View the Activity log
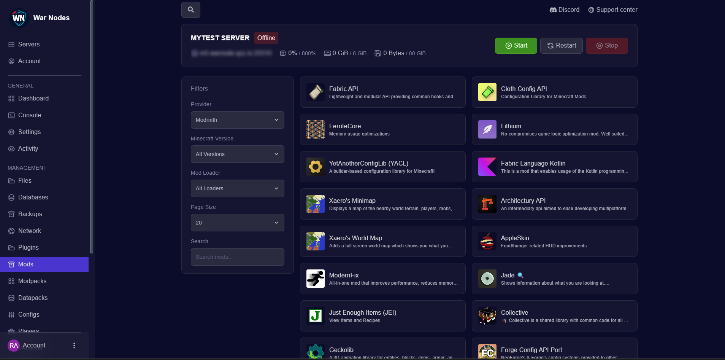 [x=44, y=149]
